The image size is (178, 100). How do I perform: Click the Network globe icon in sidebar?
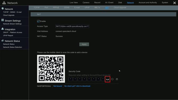coord(3,9)
